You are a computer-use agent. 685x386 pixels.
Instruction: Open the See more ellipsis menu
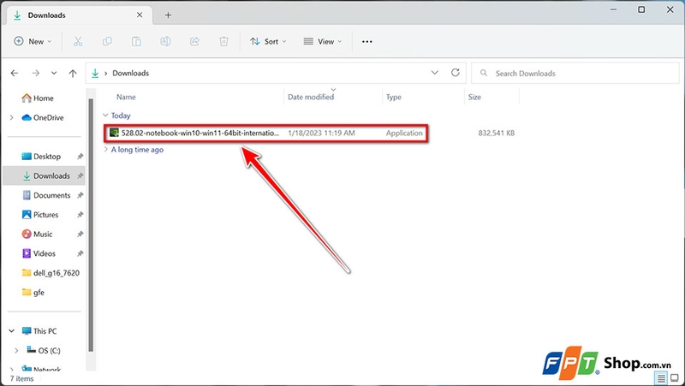coord(367,41)
